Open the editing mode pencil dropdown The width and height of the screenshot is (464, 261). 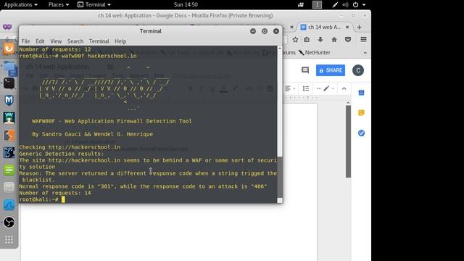328,88
